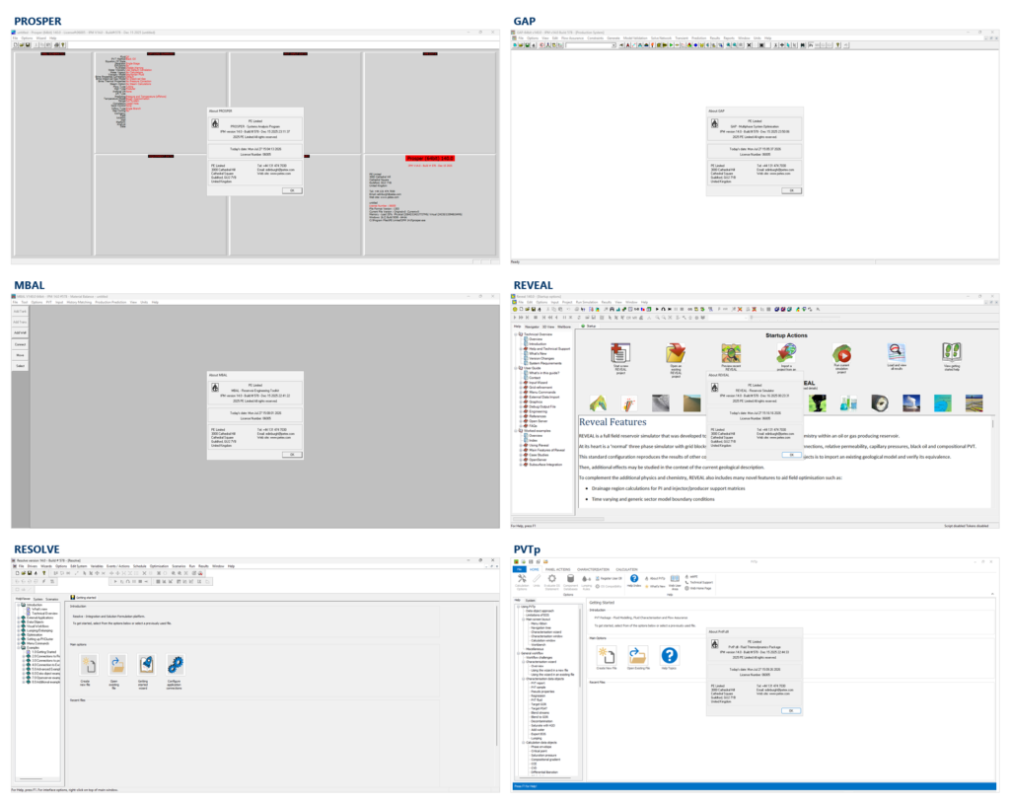The width and height of the screenshot is (1010, 803).
Task: Click 'Configure application connections' icon in RESOLVE
Action: click(176, 665)
